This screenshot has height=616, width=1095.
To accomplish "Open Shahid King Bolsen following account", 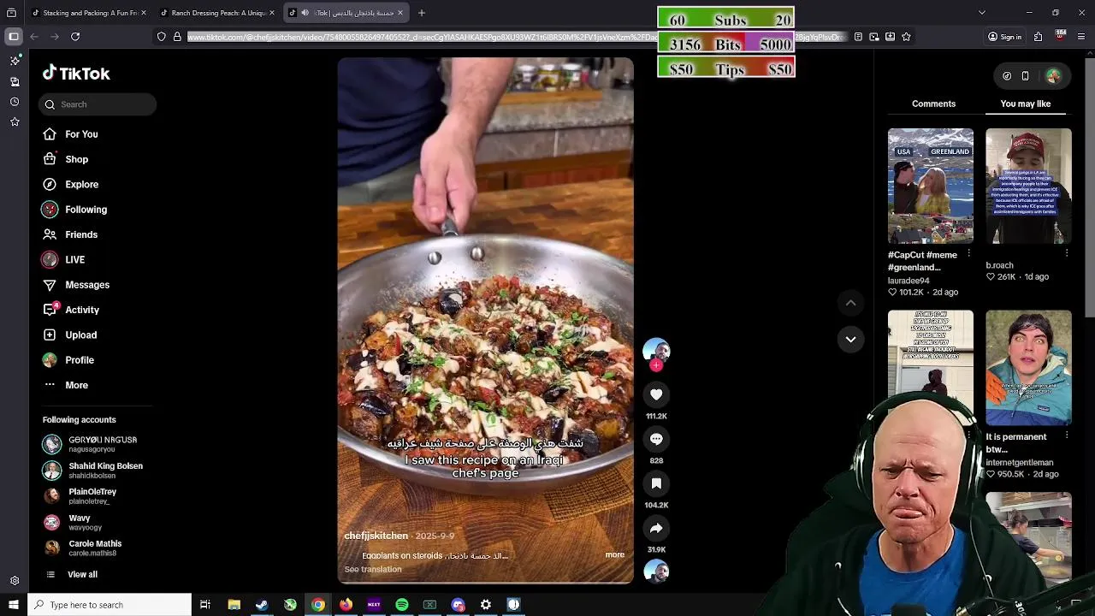I will point(94,471).
